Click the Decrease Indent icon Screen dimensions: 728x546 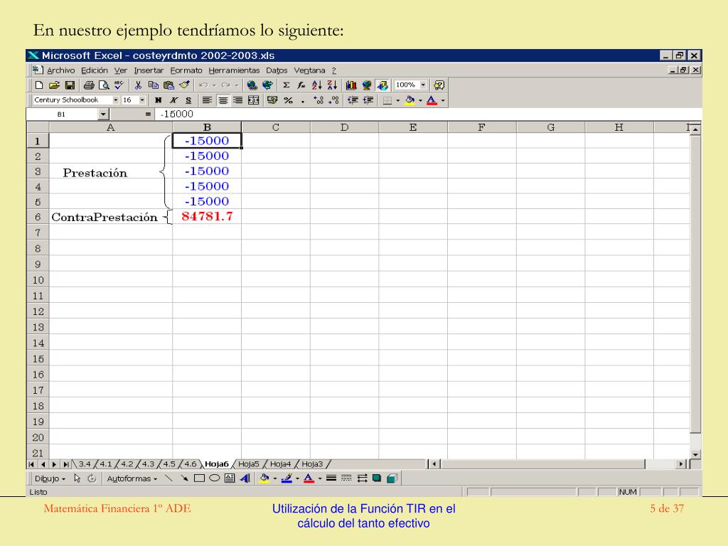[353, 100]
